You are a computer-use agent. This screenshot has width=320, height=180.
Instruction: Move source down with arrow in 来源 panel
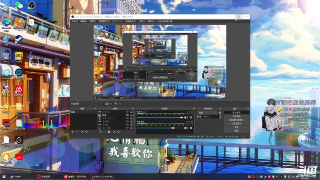(x=118, y=132)
